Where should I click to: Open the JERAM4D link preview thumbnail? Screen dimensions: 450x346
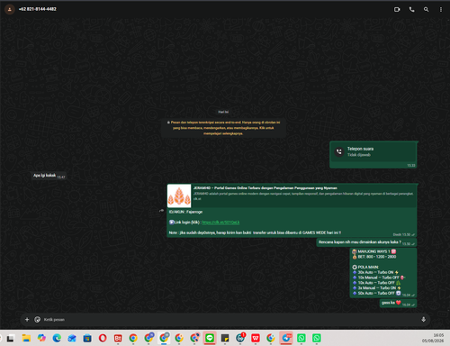[x=179, y=196]
